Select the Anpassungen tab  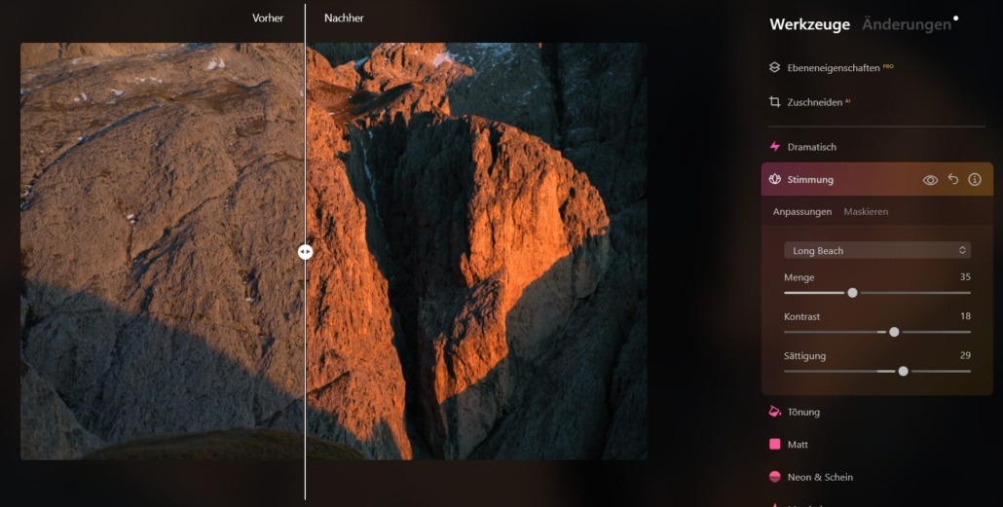(x=802, y=211)
